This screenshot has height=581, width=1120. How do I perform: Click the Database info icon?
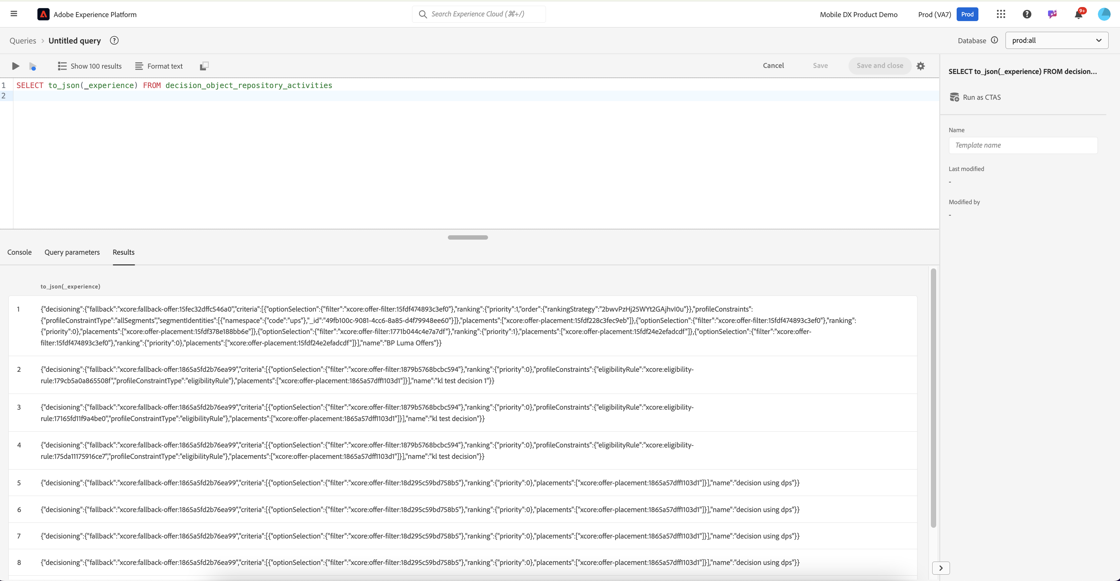[x=994, y=40]
